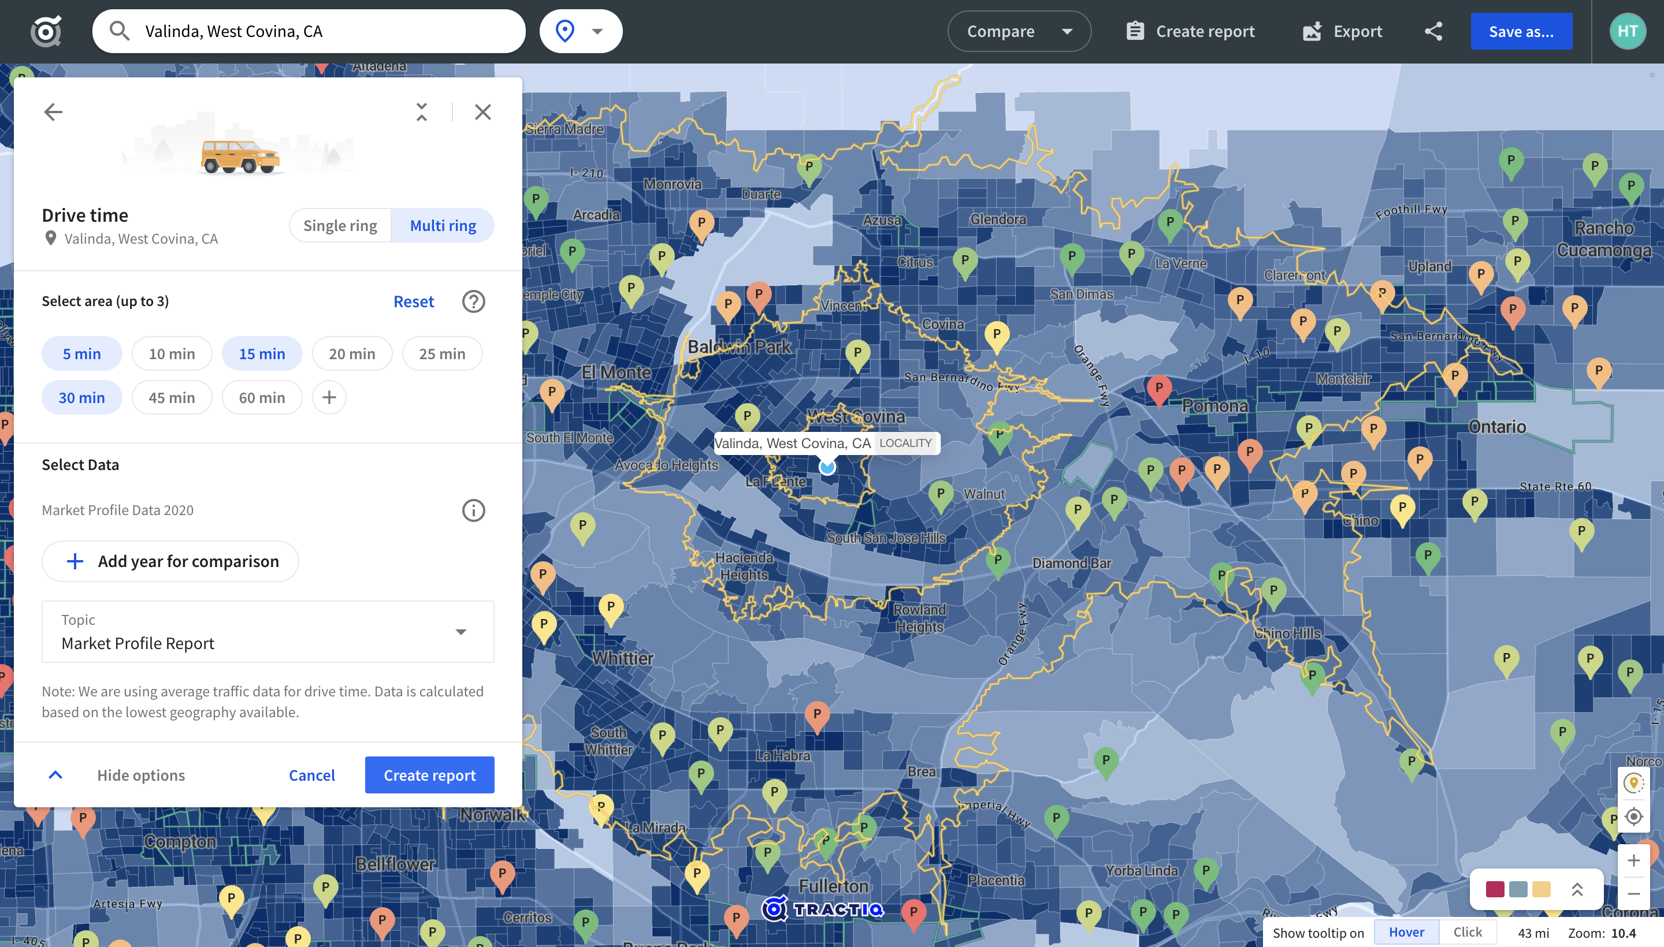Click the blue Create report button
The width and height of the screenshot is (1664, 947).
(429, 776)
